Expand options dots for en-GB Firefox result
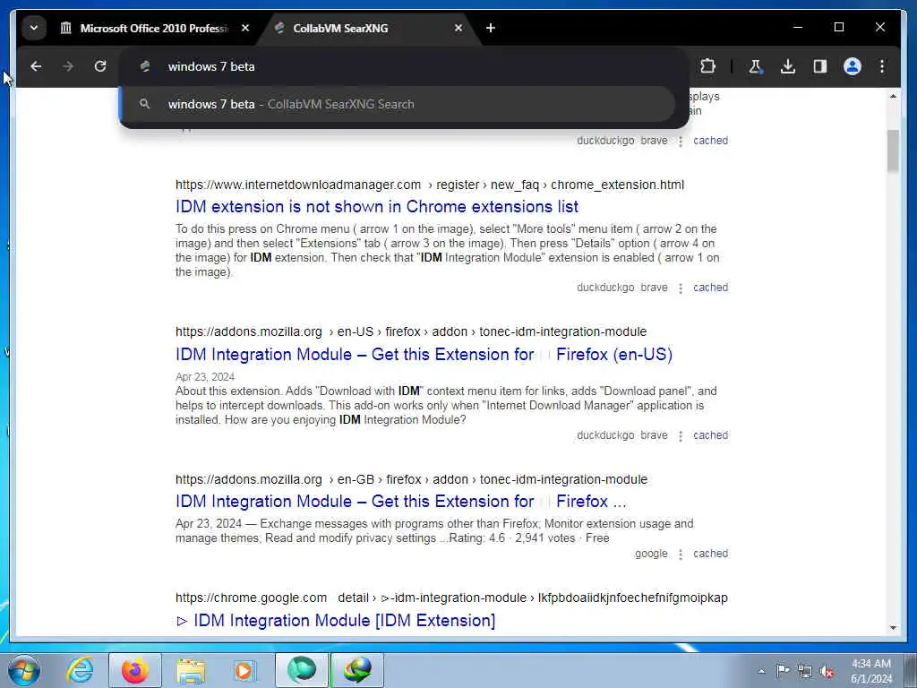This screenshot has width=917, height=688. pyautogui.click(x=681, y=554)
